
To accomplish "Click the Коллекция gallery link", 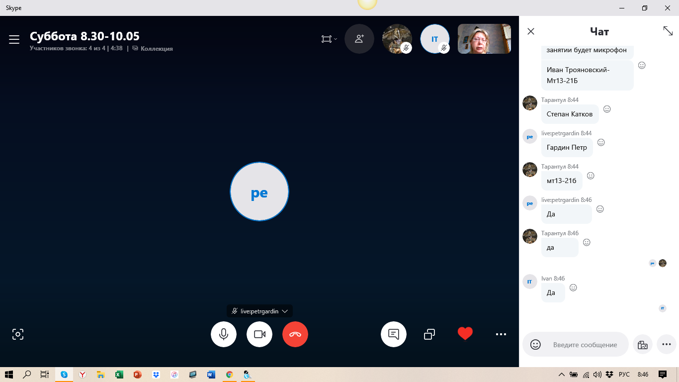I will point(156,49).
